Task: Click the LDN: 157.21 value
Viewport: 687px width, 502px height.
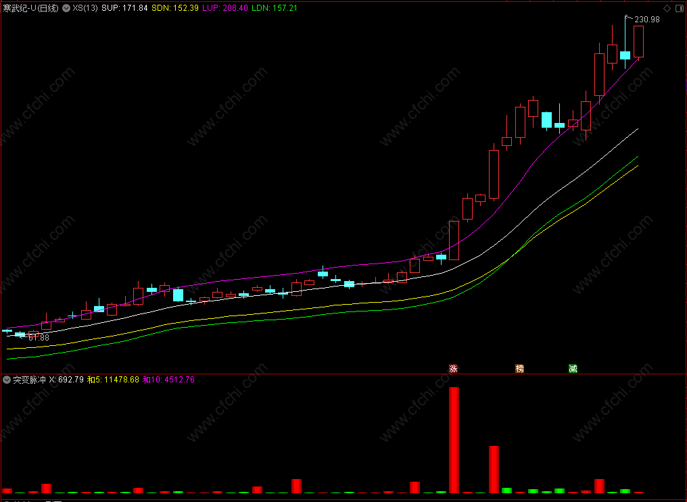Action: 275,8
